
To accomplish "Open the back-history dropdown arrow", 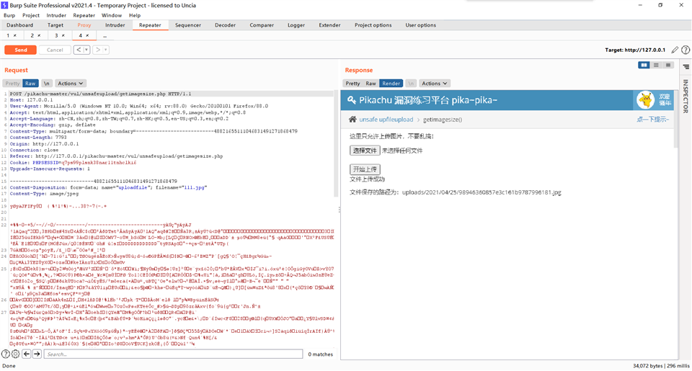I will (x=86, y=50).
